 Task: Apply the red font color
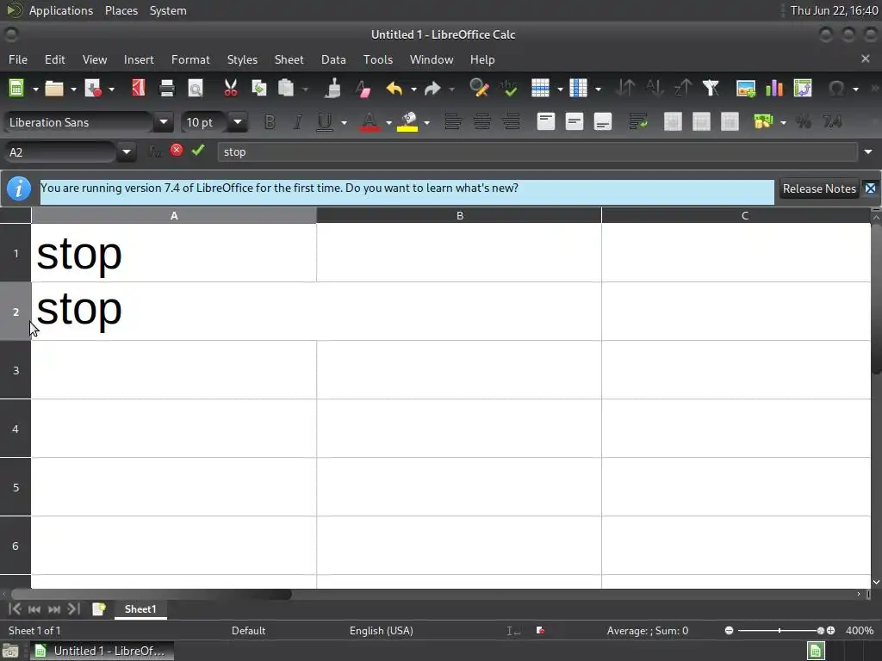click(x=369, y=122)
